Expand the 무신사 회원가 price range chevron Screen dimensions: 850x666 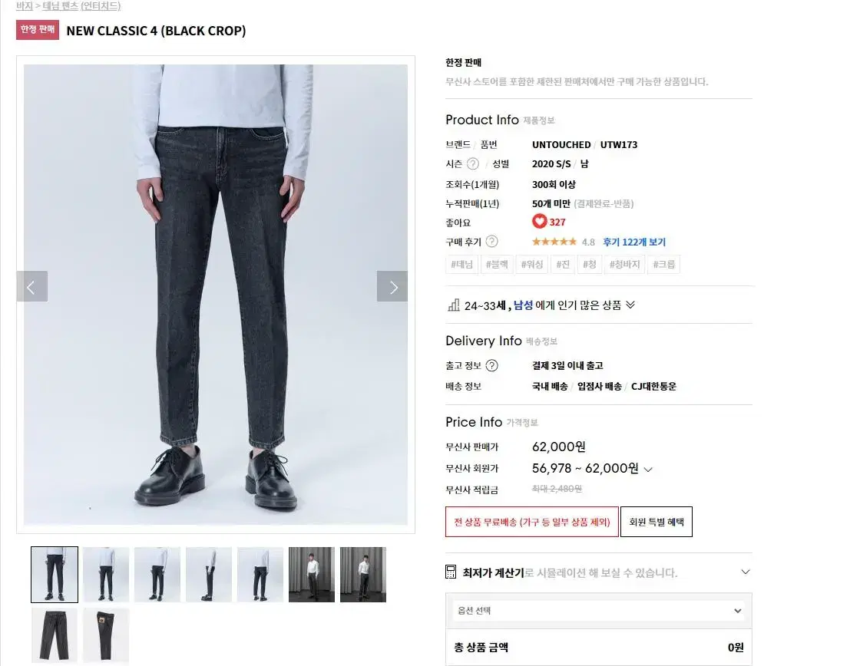[648, 470]
